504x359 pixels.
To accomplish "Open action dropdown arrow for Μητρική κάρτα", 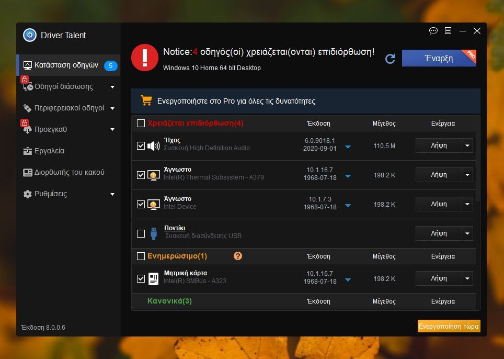I will [467, 278].
